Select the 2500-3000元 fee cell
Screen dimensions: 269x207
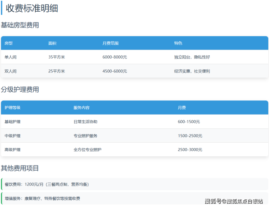click(190, 150)
